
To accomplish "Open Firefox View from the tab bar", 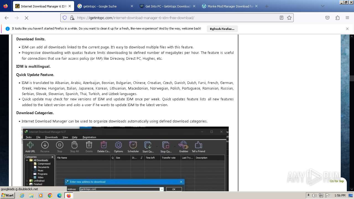I will [x=6, y=6].
